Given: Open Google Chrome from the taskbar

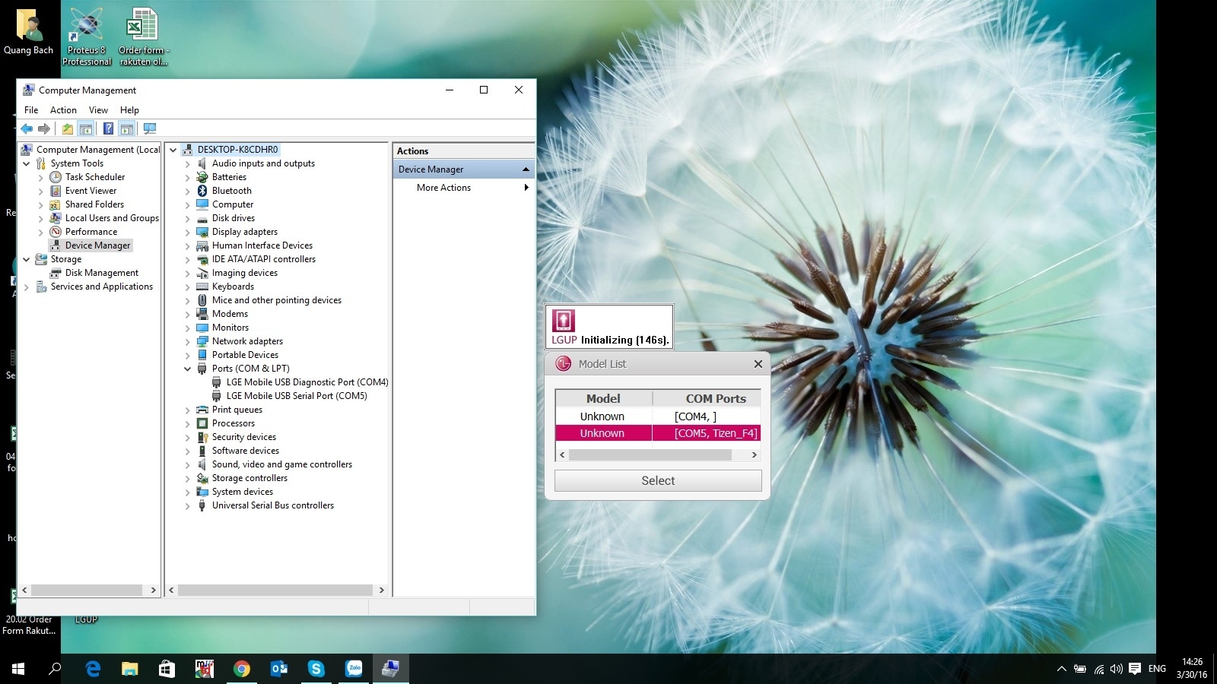Looking at the screenshot, I should coord(242,669).
